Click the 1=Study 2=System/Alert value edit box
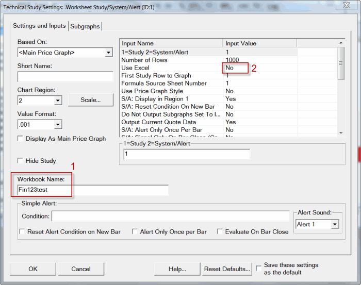This screenshot has width=361, height=285. click(187, 154)
